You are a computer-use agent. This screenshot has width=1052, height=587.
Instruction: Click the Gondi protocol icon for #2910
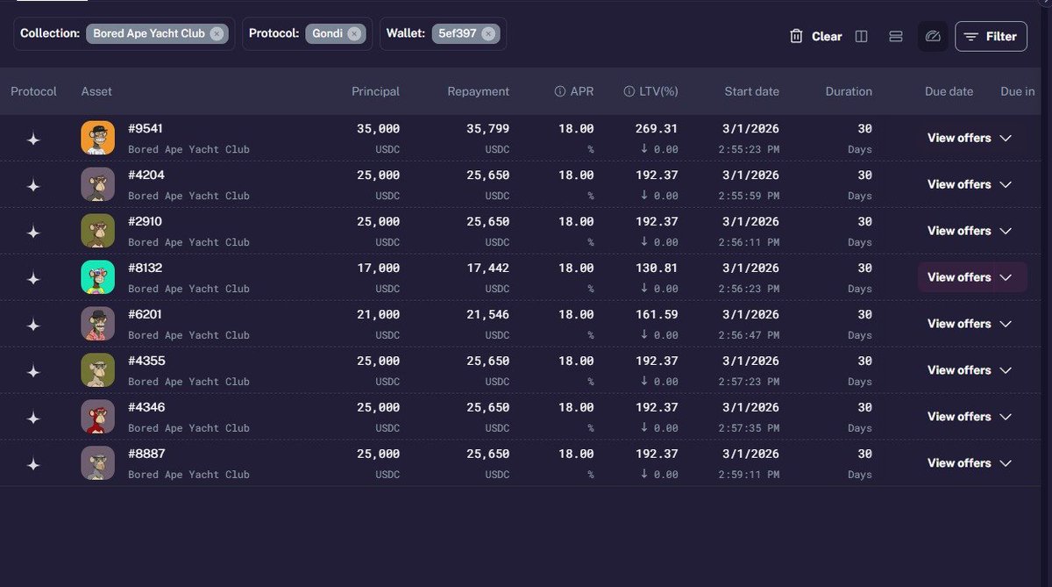(33, 232)
